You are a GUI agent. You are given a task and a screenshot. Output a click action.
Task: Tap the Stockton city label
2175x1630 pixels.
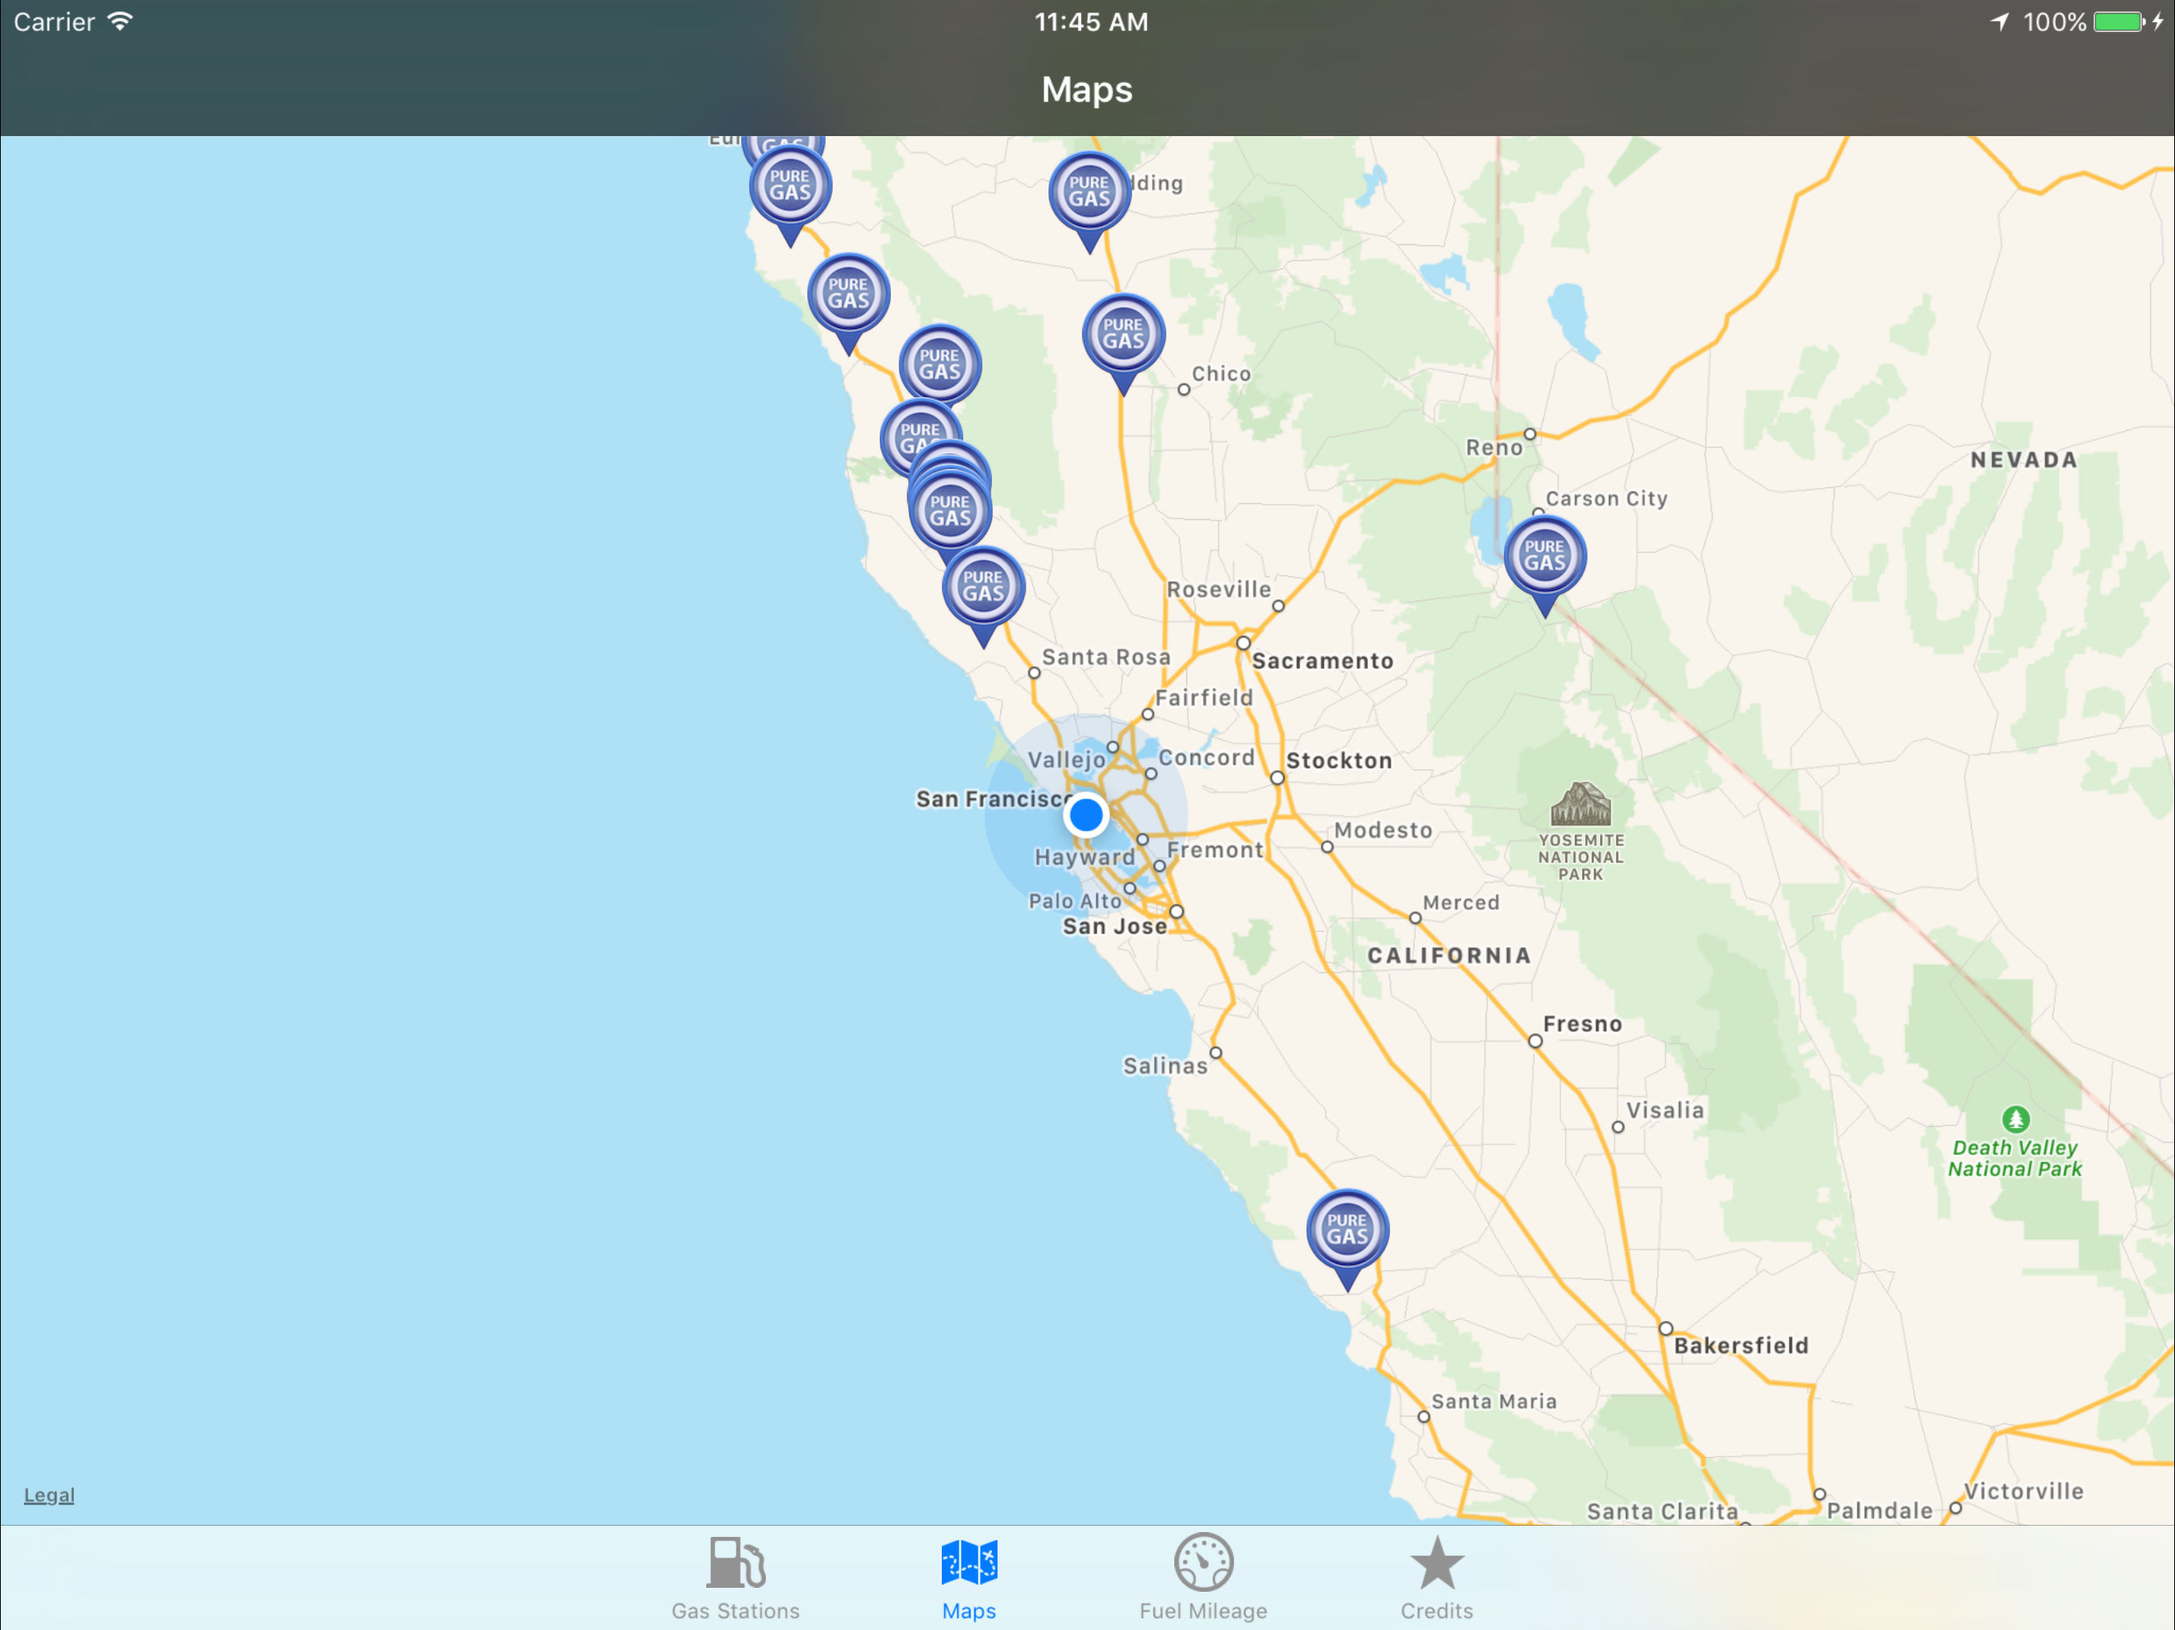coord(1339,761)
